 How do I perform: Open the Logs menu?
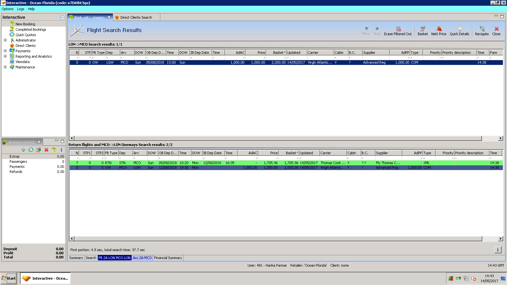[x=21, y=9]
